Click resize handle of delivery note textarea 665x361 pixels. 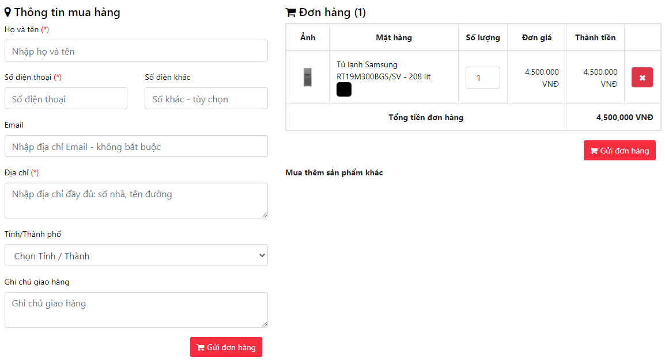(265, 324)
